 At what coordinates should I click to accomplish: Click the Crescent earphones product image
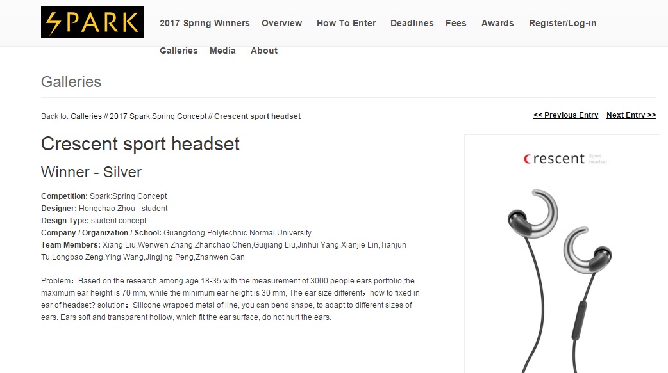(x=562, y=254)
